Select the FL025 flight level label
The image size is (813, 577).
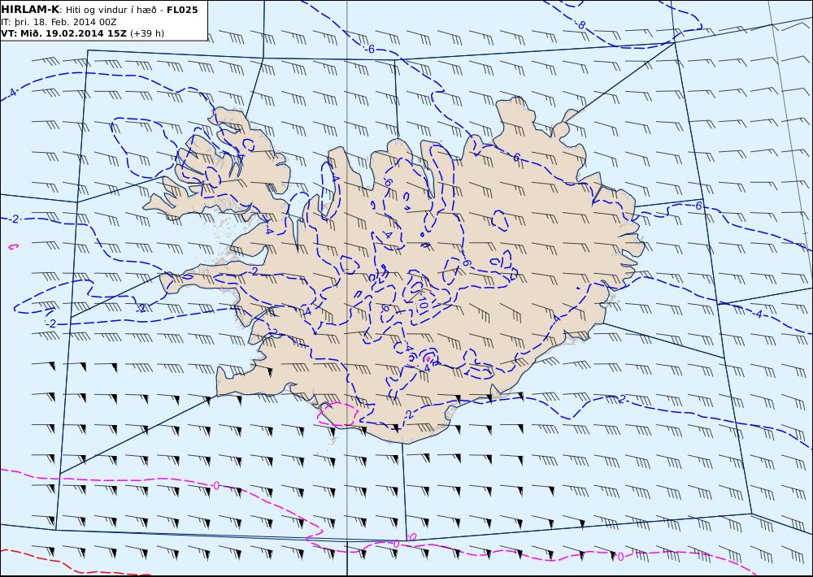coord(182,10)
